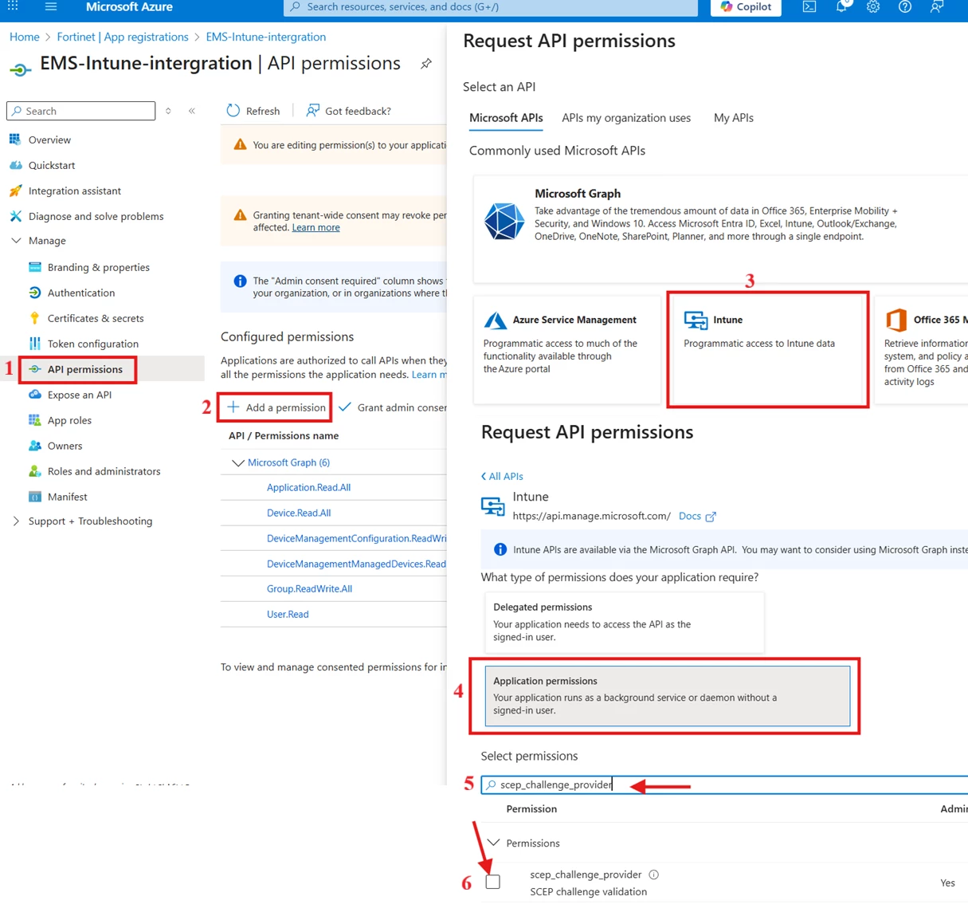Switch to the My APIs tab

click(x=734, y=118)
